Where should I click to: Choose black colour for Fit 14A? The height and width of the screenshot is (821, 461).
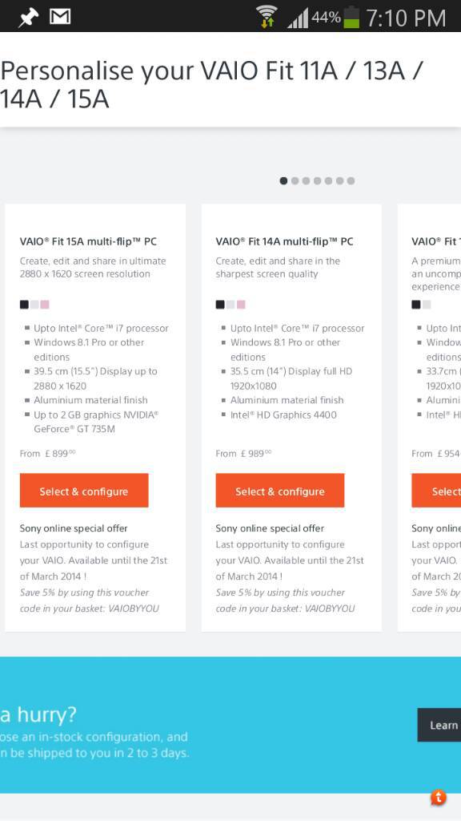pyautogui.click(x=220, y=304)
